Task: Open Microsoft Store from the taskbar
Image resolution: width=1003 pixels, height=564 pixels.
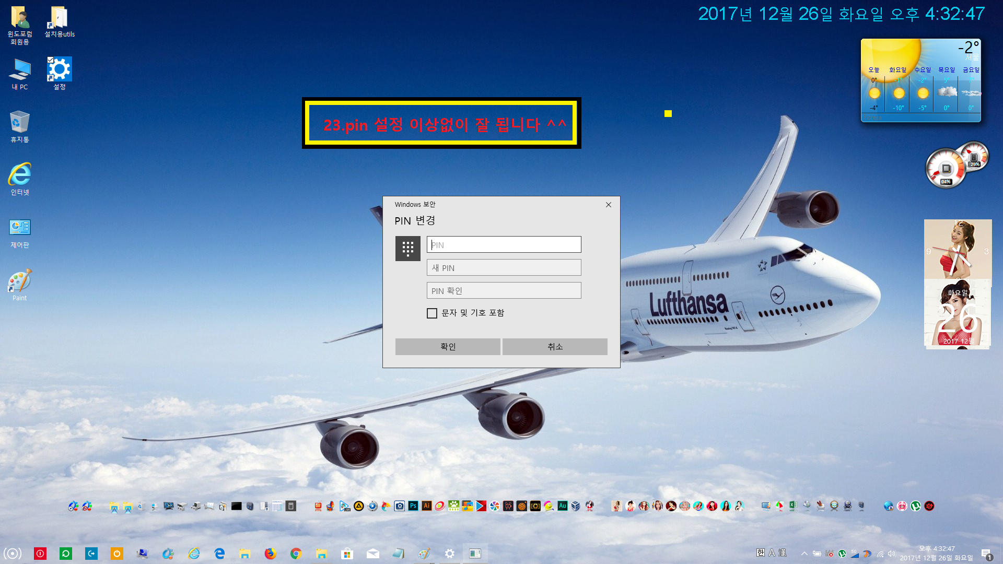Action: click(x=347, y=554)
